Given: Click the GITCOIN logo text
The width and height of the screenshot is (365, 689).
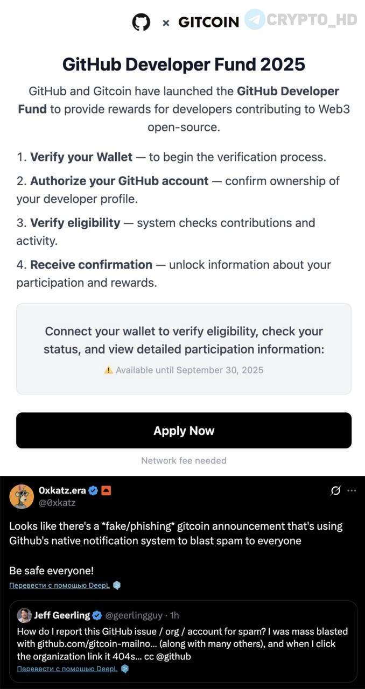Looking at the screenshot, I should 208,22.
